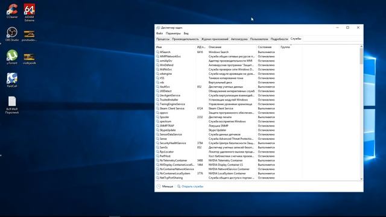This screenshot has width=386, height=217.
Task: Click the services icon beside Открыть службы
Action: click(x=179, y=186)
